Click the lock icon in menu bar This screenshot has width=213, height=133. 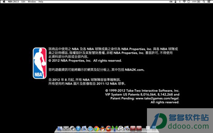(175, 2)
